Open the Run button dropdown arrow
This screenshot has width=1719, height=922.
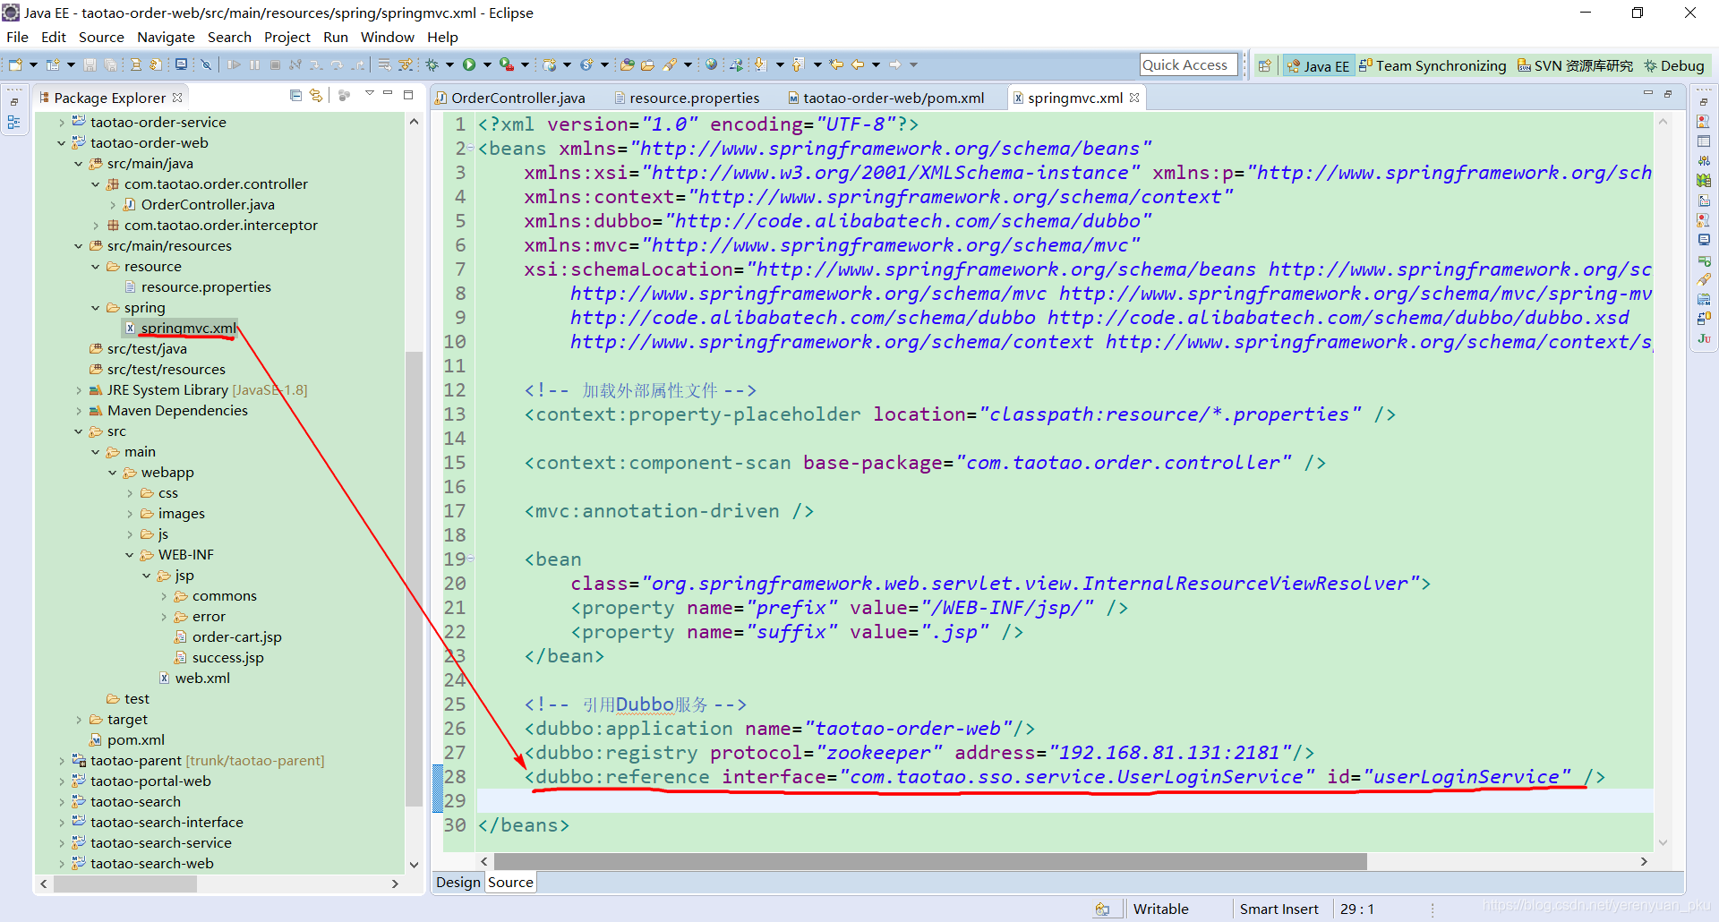pyautogui.click(x=487, y=64)
